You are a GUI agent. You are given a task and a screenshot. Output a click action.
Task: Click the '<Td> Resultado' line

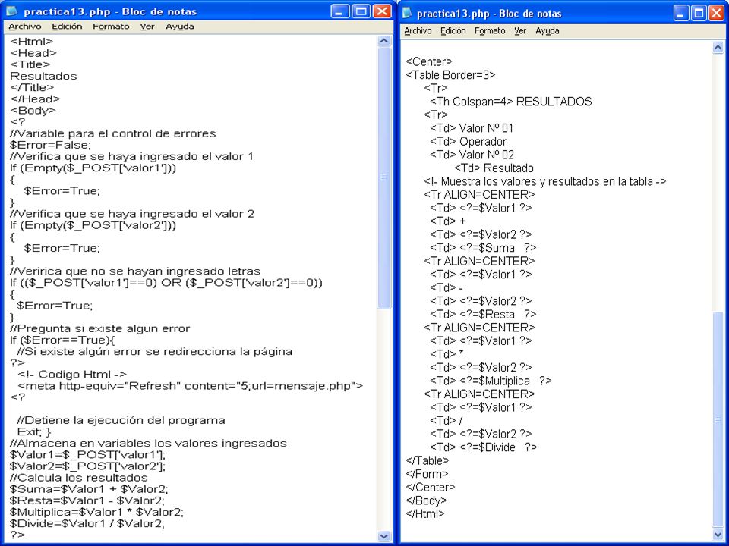(494, 168)
